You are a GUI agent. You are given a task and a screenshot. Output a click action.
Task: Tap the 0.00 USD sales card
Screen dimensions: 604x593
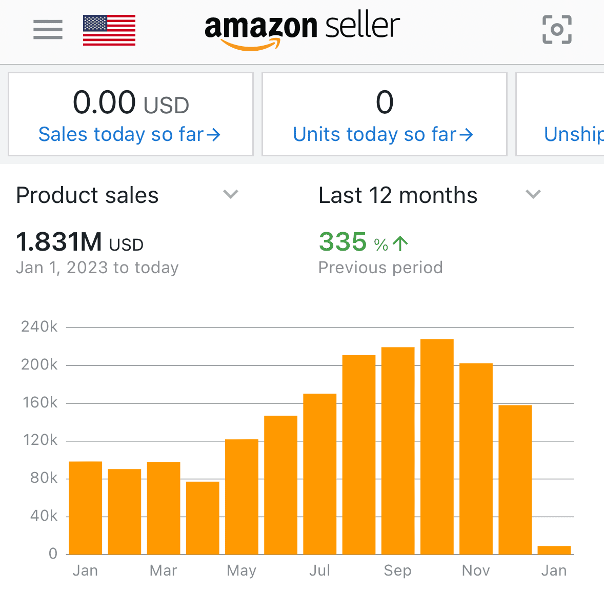pyautogui.click(x=131, y=102)
